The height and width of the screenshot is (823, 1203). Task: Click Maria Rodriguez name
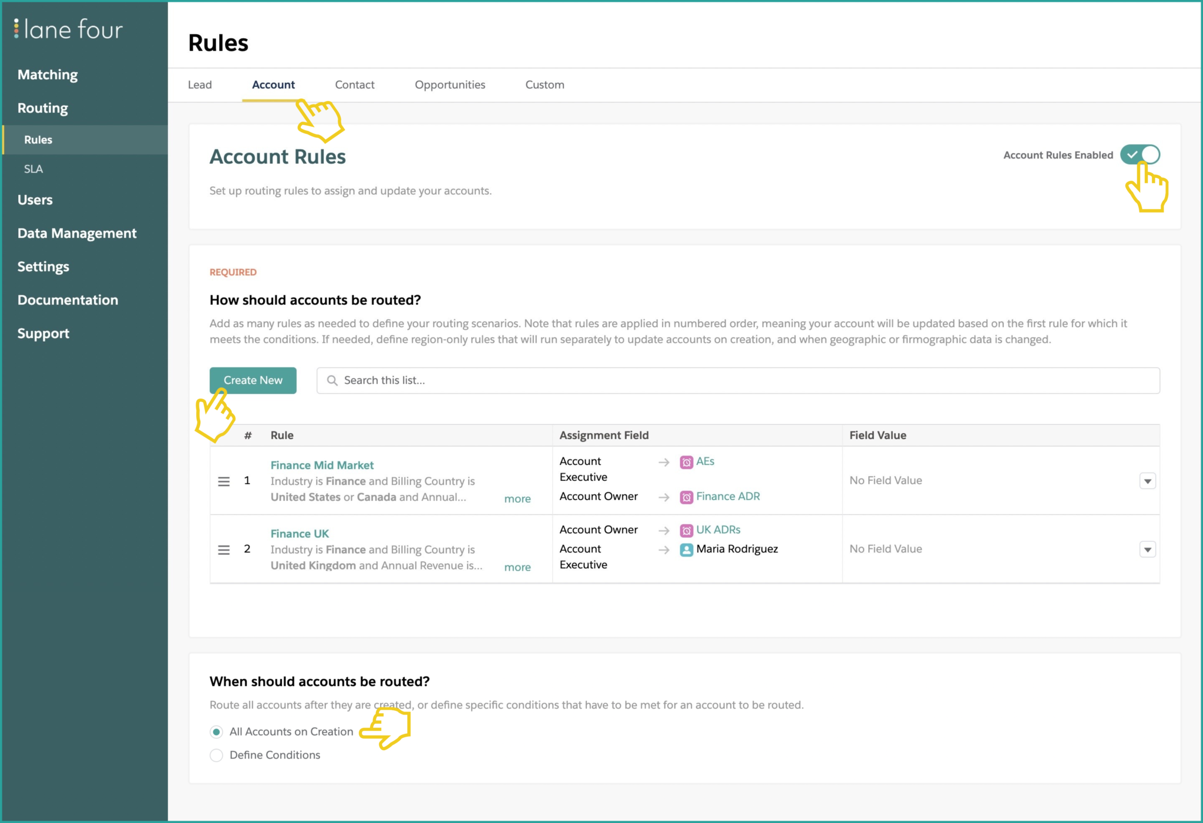click(x=737, y=549)
